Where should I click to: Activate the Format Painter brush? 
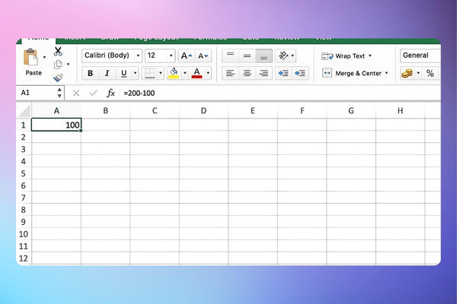(x=58, y=78)
